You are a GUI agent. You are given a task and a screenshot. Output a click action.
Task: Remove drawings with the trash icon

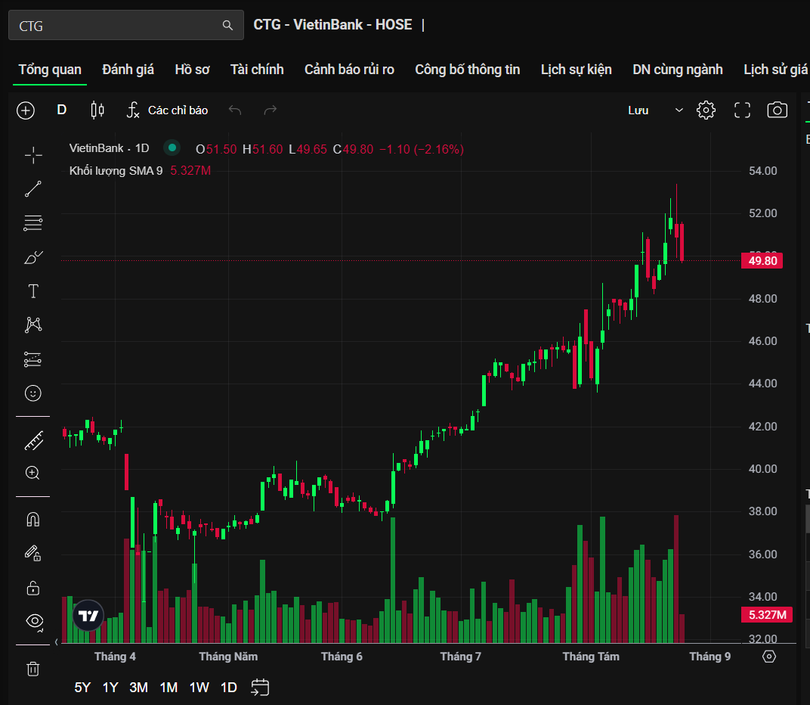33,669
